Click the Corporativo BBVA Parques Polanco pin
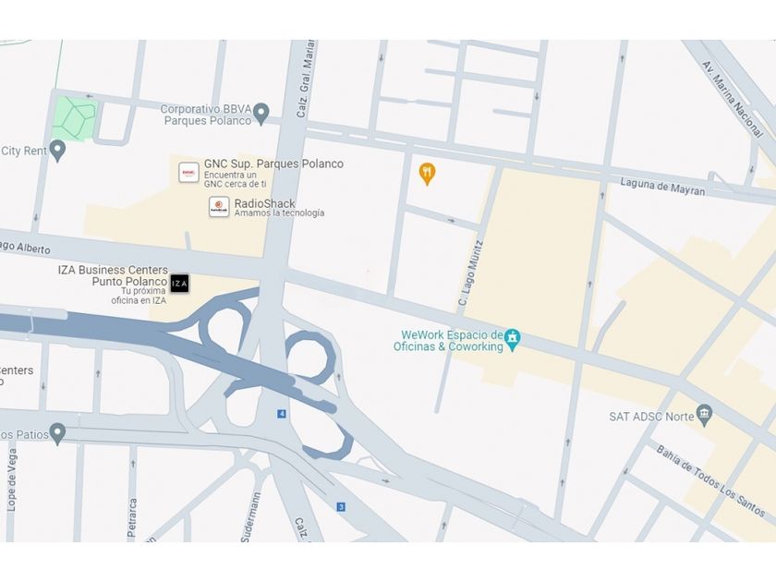The image size is (776, 582). (x=261, y=114)
